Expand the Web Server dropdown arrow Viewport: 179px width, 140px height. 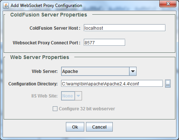pos(133,71)
